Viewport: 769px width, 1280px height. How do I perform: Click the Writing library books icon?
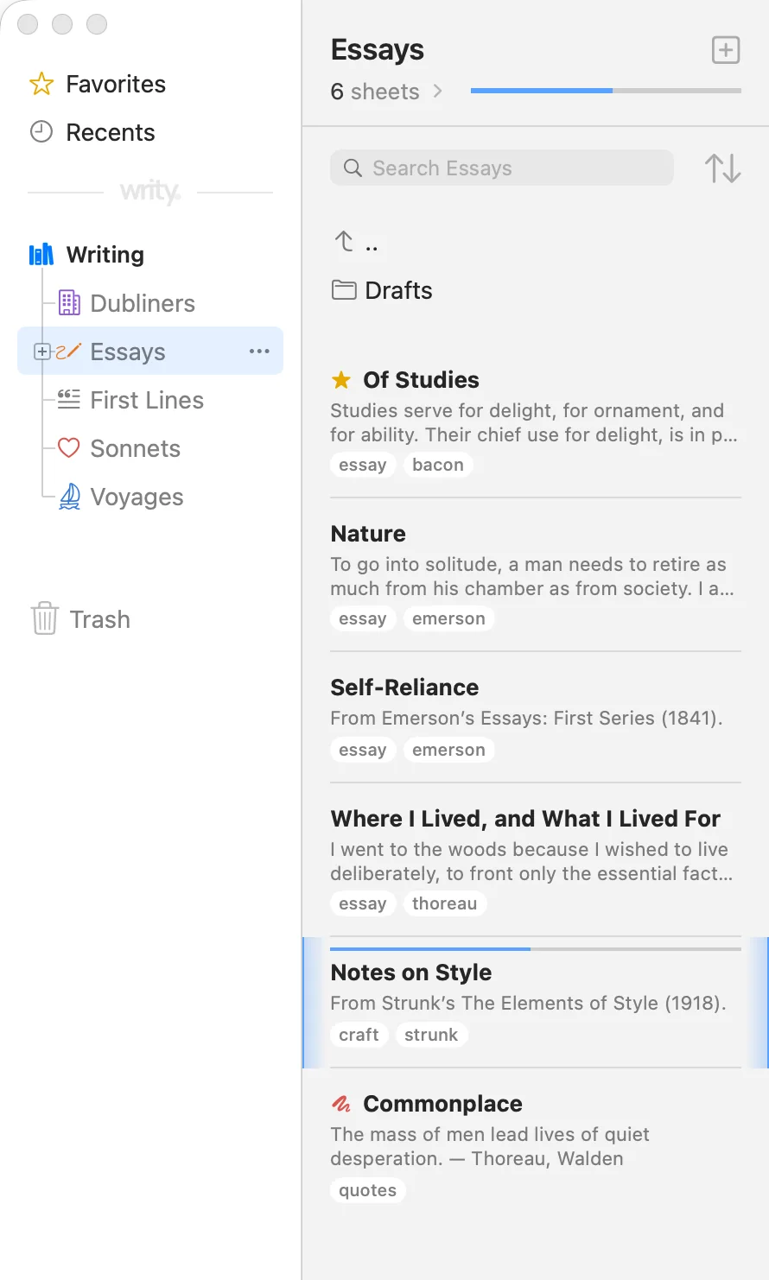(41, 255)
